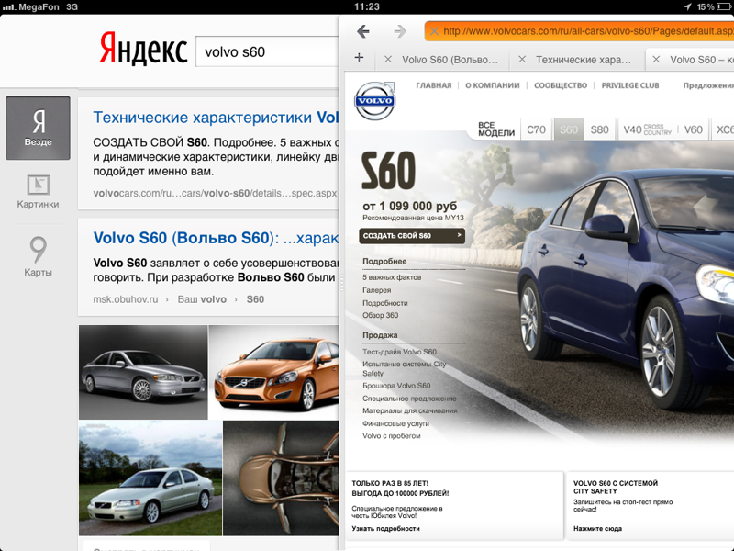
Task: Open top-view open-doors Volvo thumbnail
Action: tap(281, 478)
